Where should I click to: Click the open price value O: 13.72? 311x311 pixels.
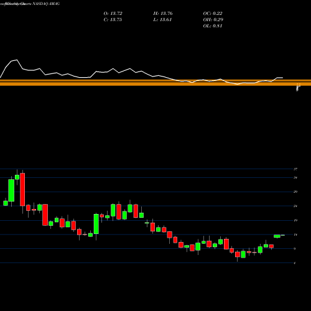113,14
